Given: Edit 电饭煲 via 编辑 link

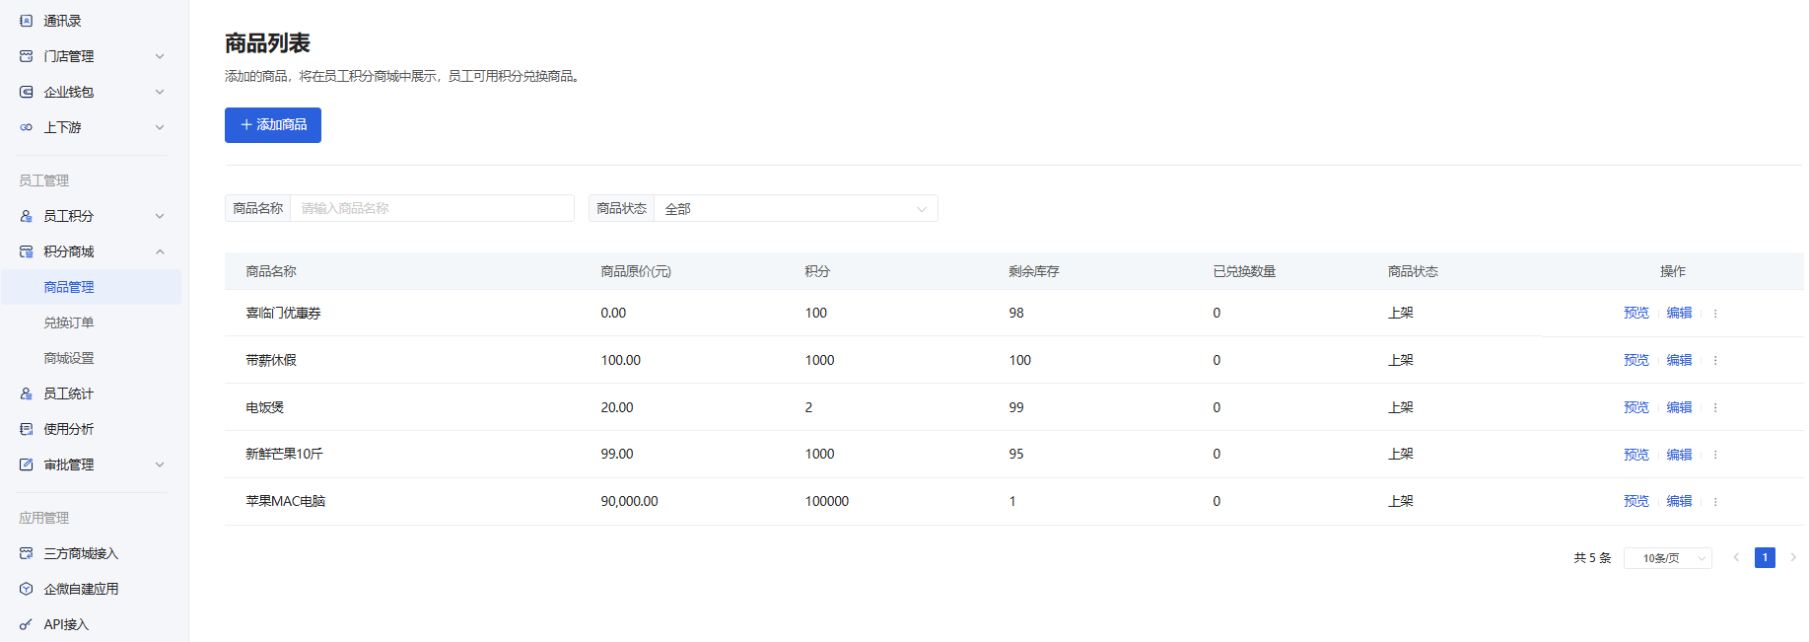Looking at the screenshot, I should click(1679, 407).
